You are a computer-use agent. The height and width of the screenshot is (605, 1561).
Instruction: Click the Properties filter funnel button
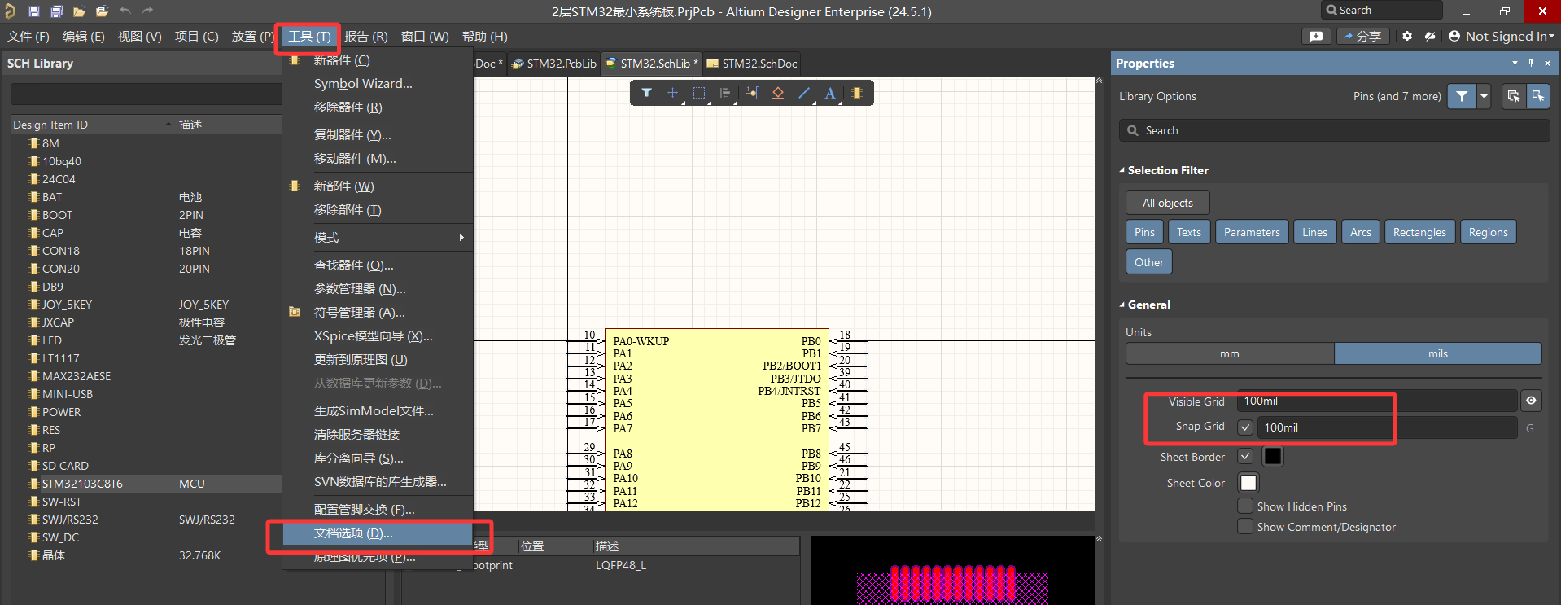pyautogui.click(x=1462, y=96)
